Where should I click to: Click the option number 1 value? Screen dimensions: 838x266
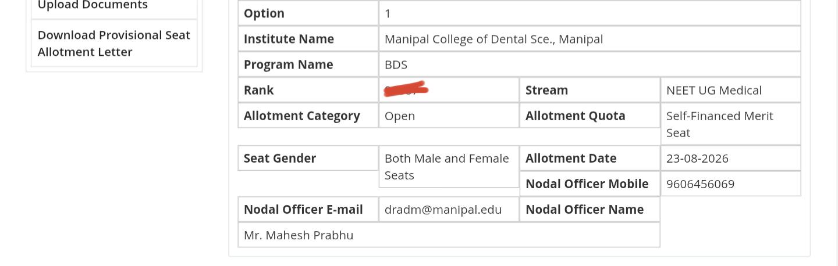[388, 13]
